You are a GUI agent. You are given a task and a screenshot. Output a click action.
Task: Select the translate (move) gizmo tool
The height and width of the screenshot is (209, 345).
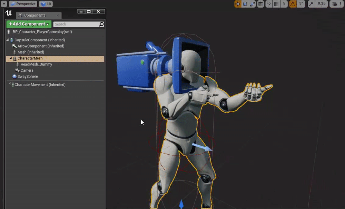(x=238, y=4)
